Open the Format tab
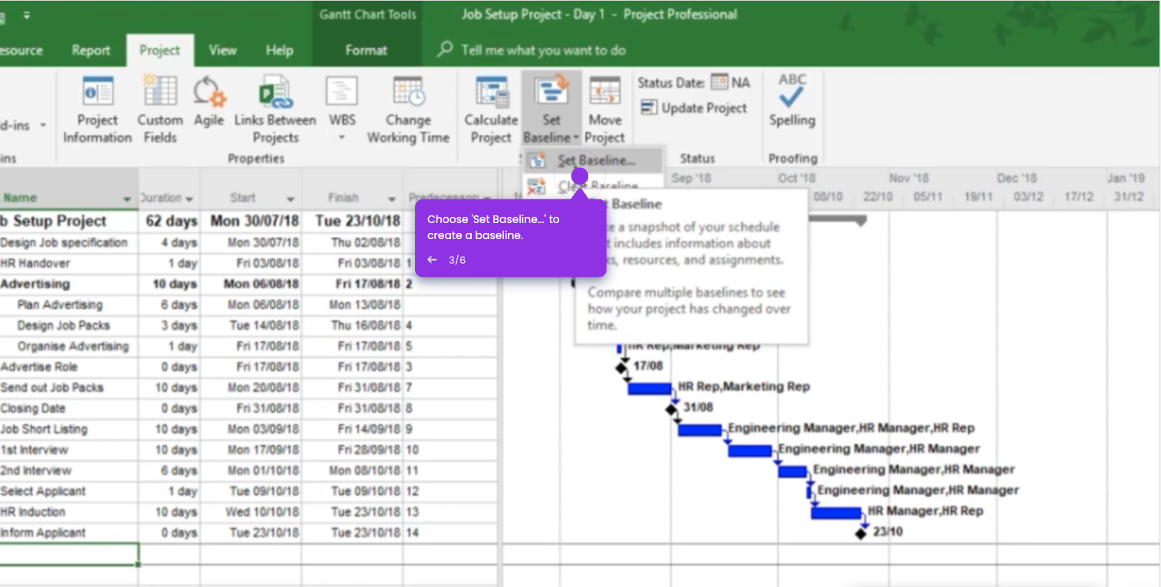Screen dimensions: 1161x587 [366, 51]
